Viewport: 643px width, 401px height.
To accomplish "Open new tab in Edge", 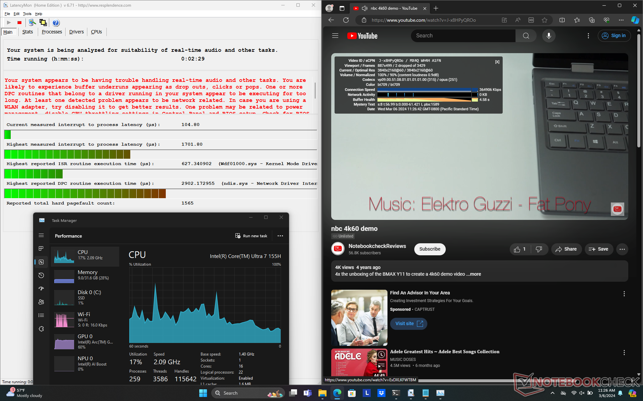I will point(436,8).
